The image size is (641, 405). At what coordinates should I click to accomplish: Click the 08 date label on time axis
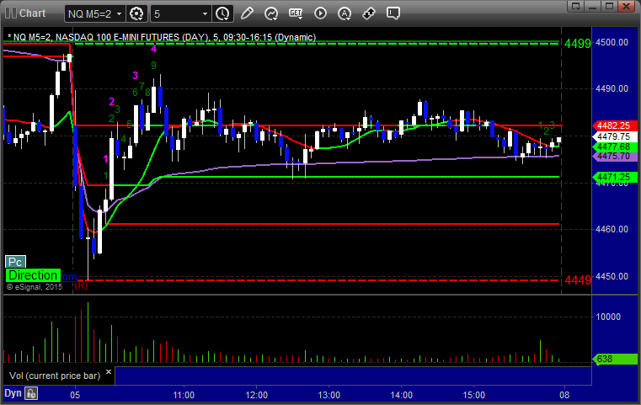pyautogui.click(x=564, y=395)
